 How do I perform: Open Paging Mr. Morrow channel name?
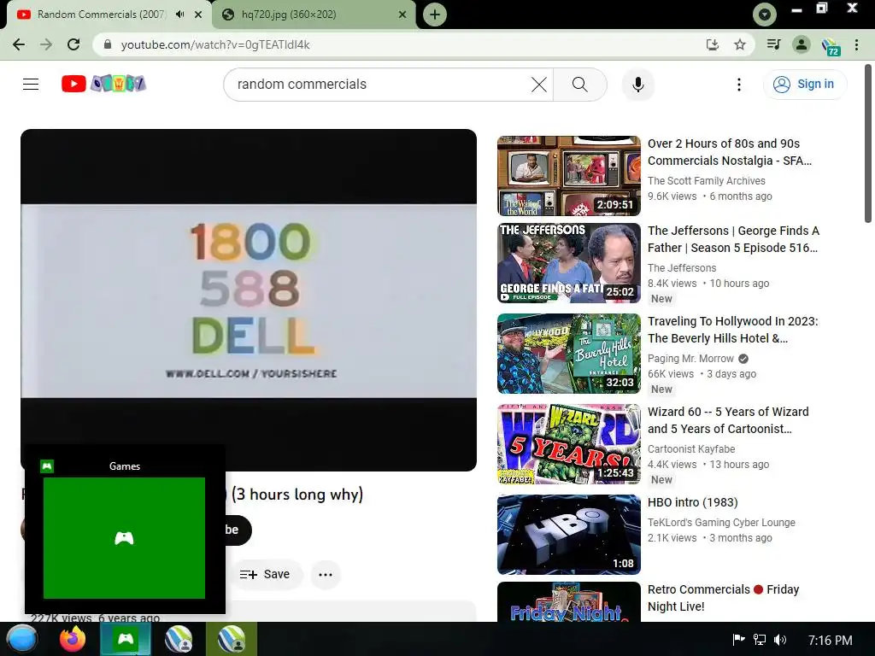690,358
